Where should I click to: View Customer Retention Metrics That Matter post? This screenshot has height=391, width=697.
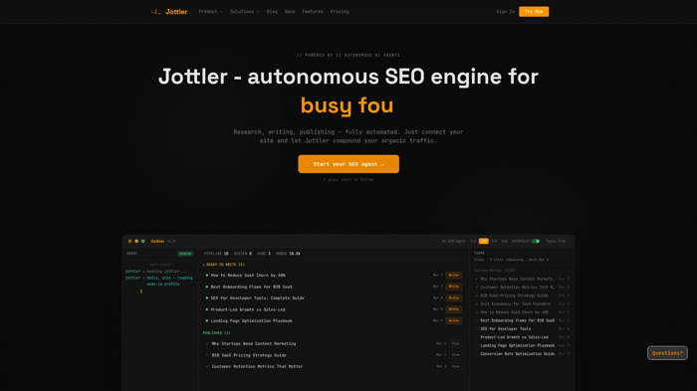click(455, 366)
